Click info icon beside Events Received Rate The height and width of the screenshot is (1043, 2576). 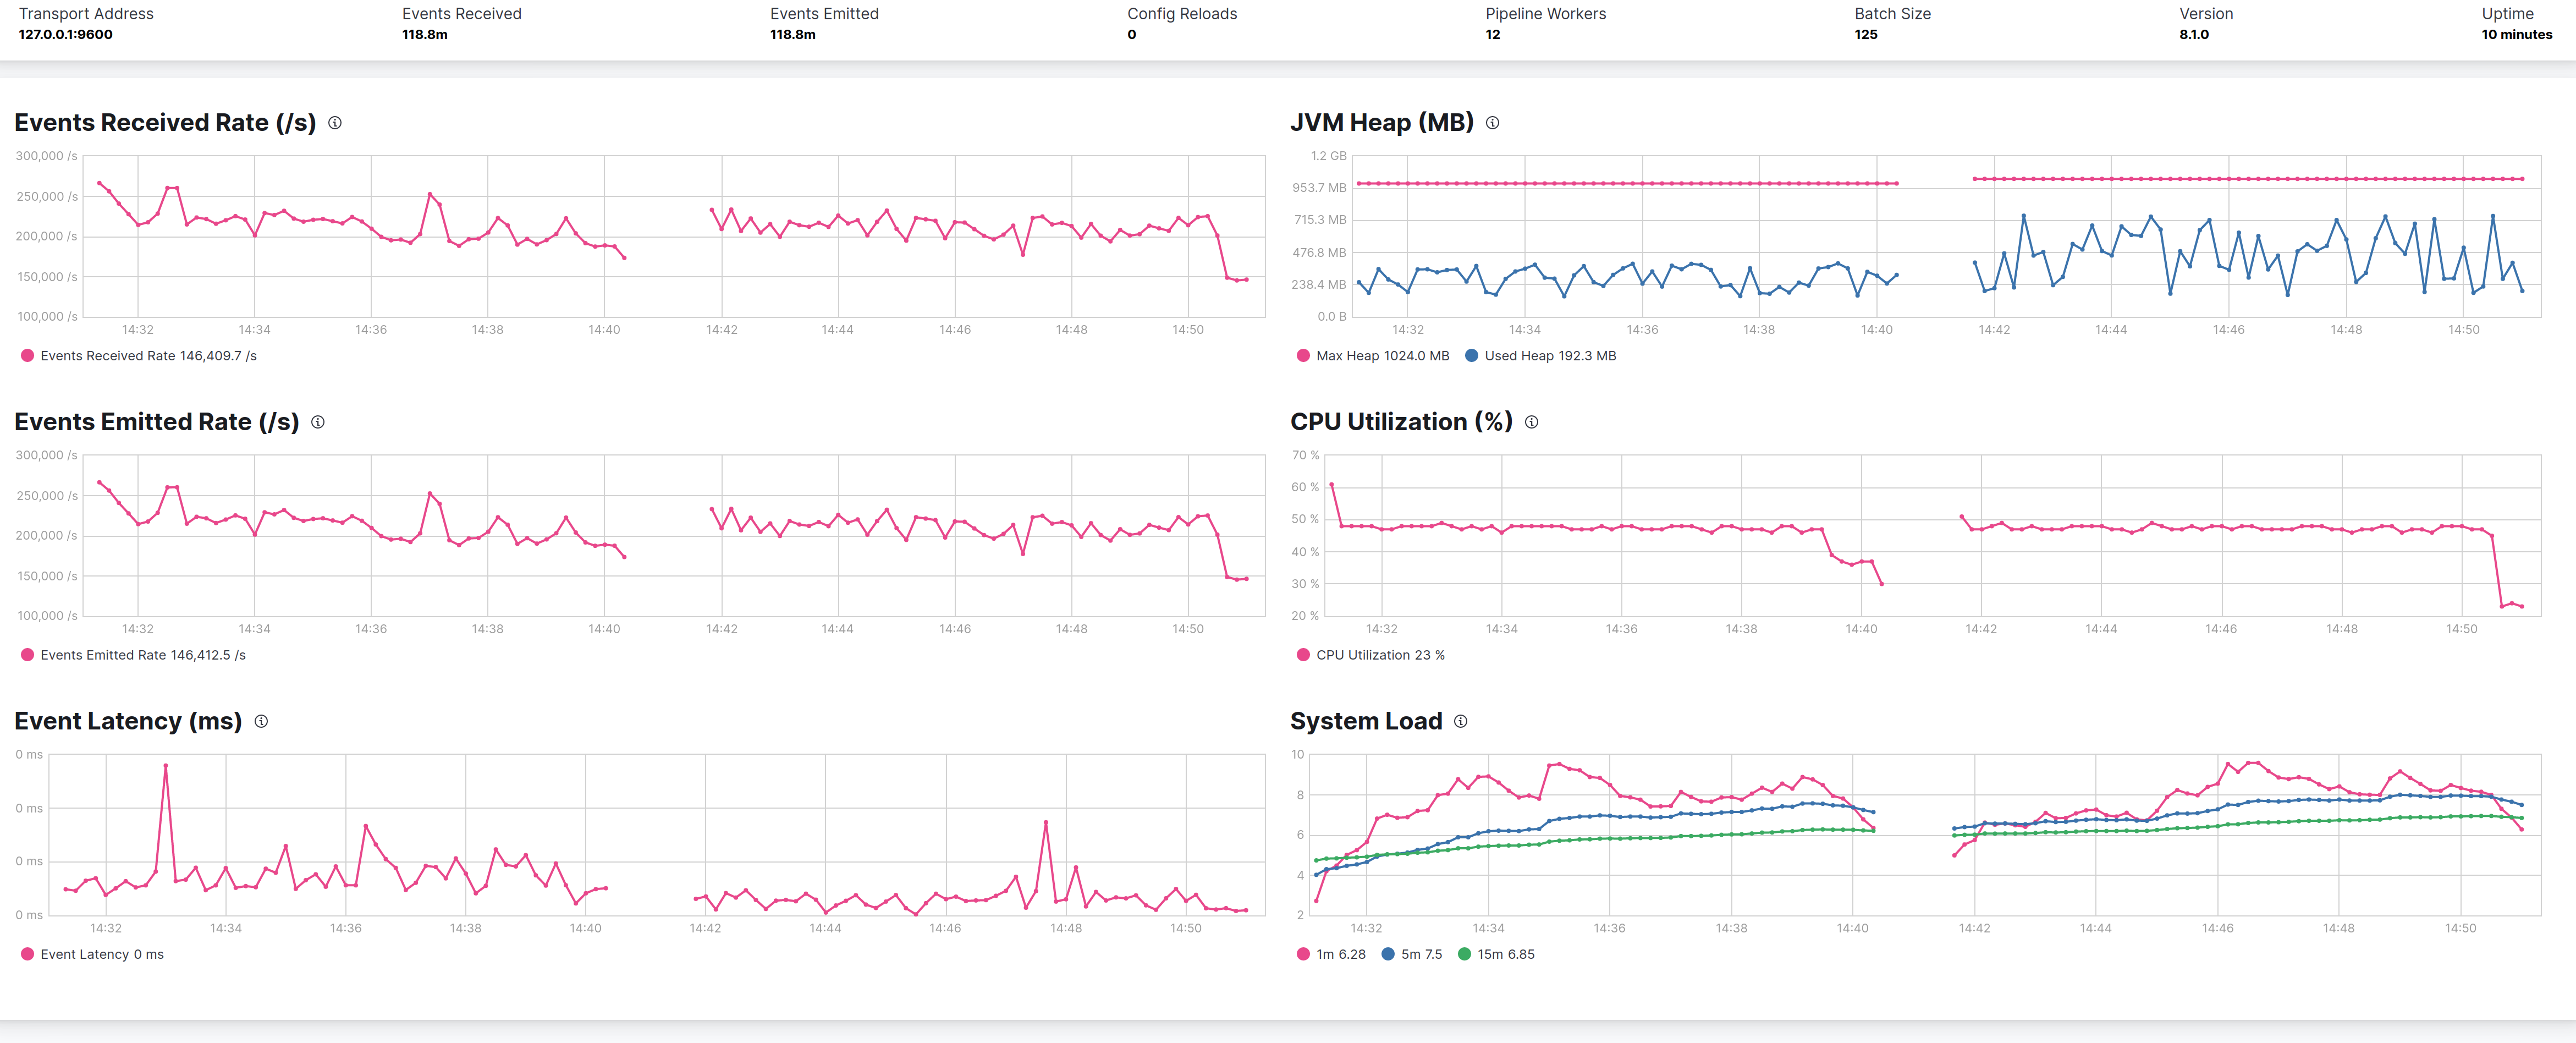tap(335, 123)
